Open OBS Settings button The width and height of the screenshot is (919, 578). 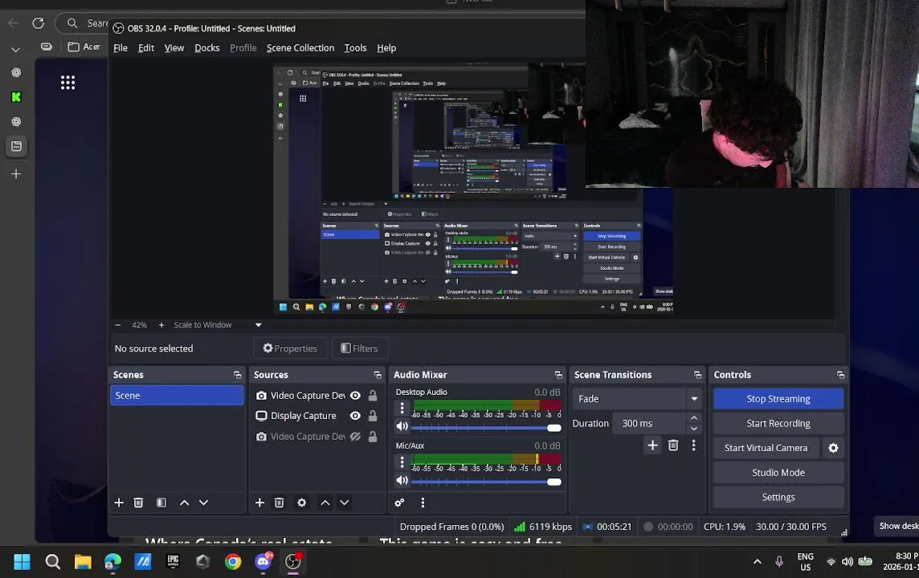(x=778, y=497)
